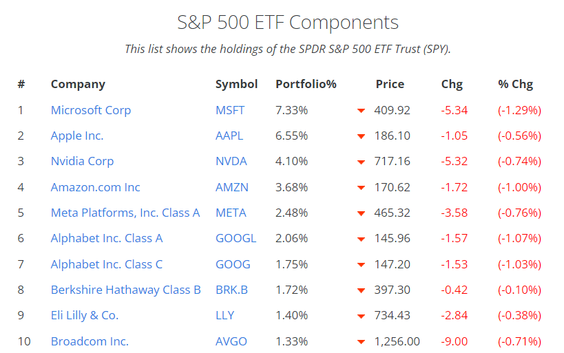The image size is (564, 353).
Task: Click the NVDA ticker symbol
Action: tap(231, 161)
